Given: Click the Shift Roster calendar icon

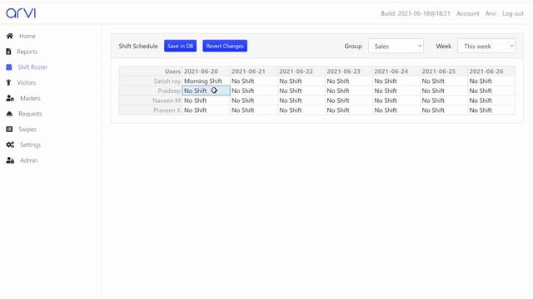Looking at the screenshot, I should click(9, 67).
